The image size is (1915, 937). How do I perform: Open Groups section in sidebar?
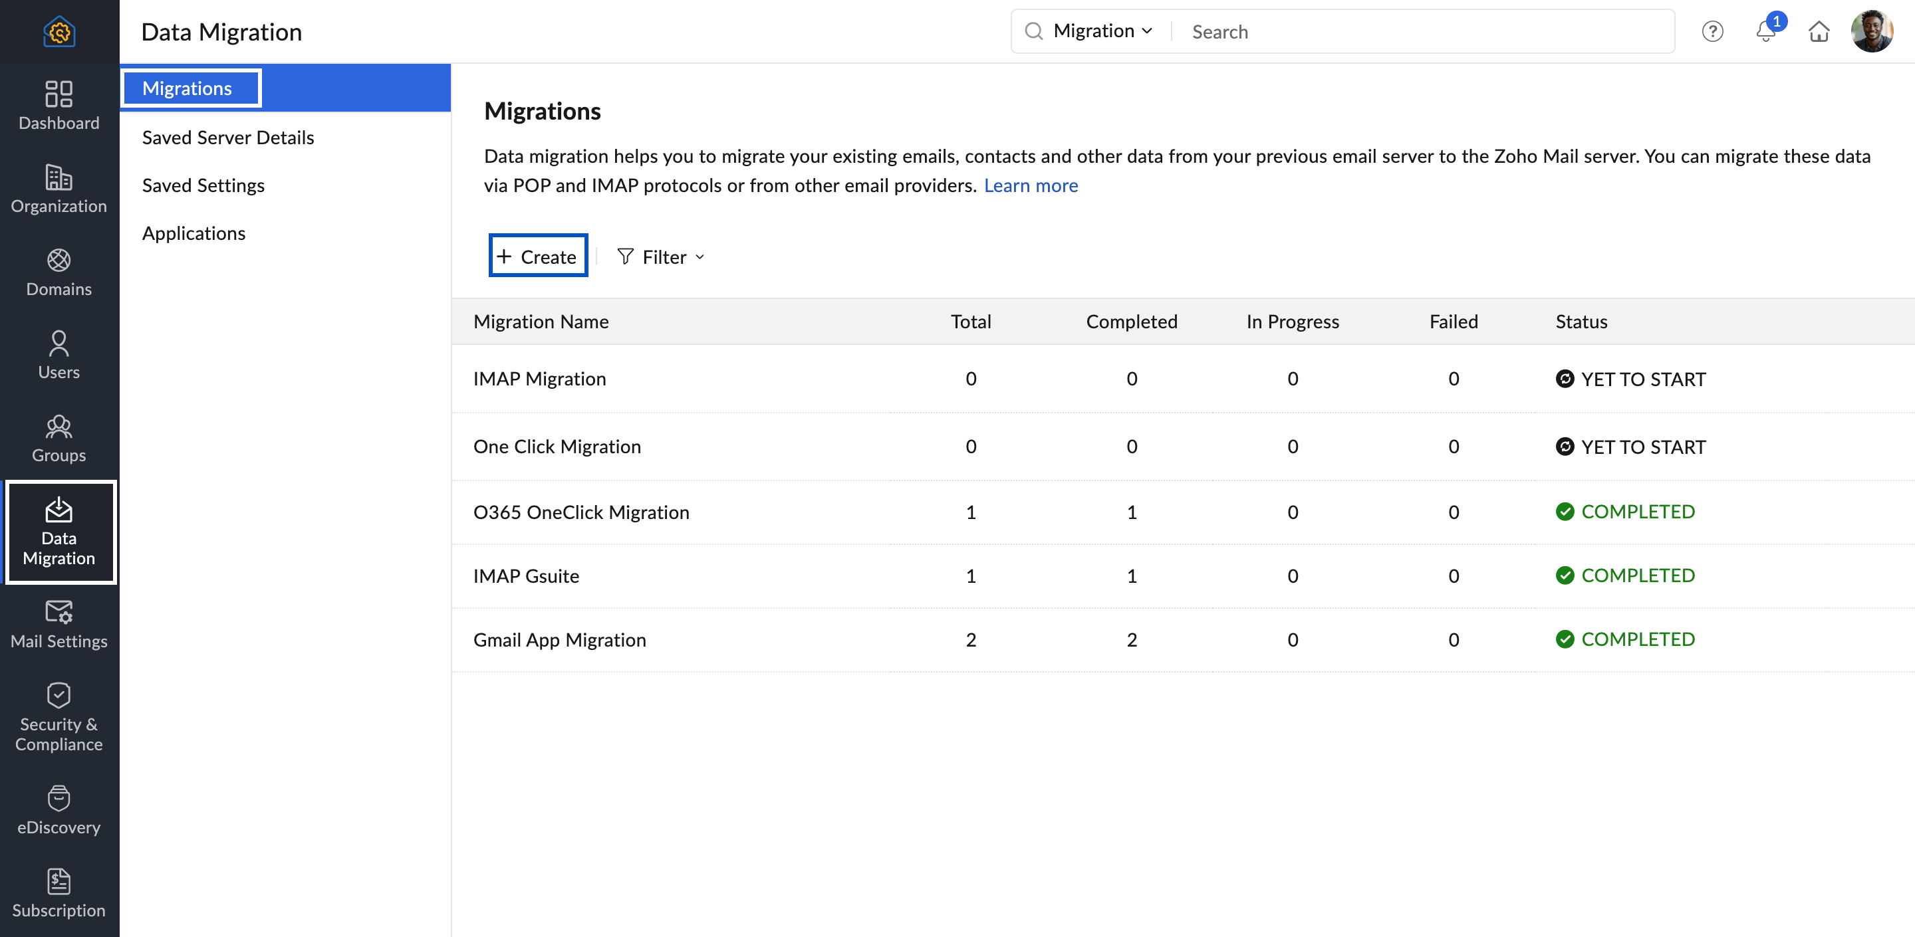(59, 438)
